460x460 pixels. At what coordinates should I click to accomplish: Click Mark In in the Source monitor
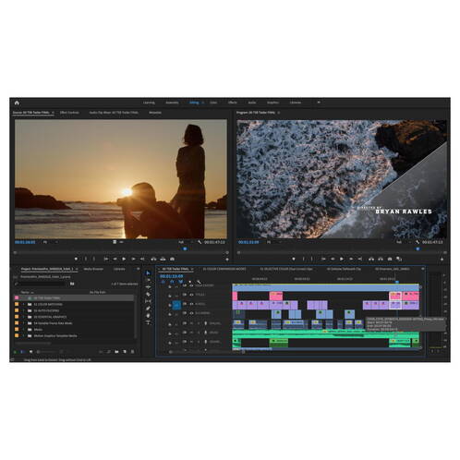pyautogui.click(x=86, y=259)
